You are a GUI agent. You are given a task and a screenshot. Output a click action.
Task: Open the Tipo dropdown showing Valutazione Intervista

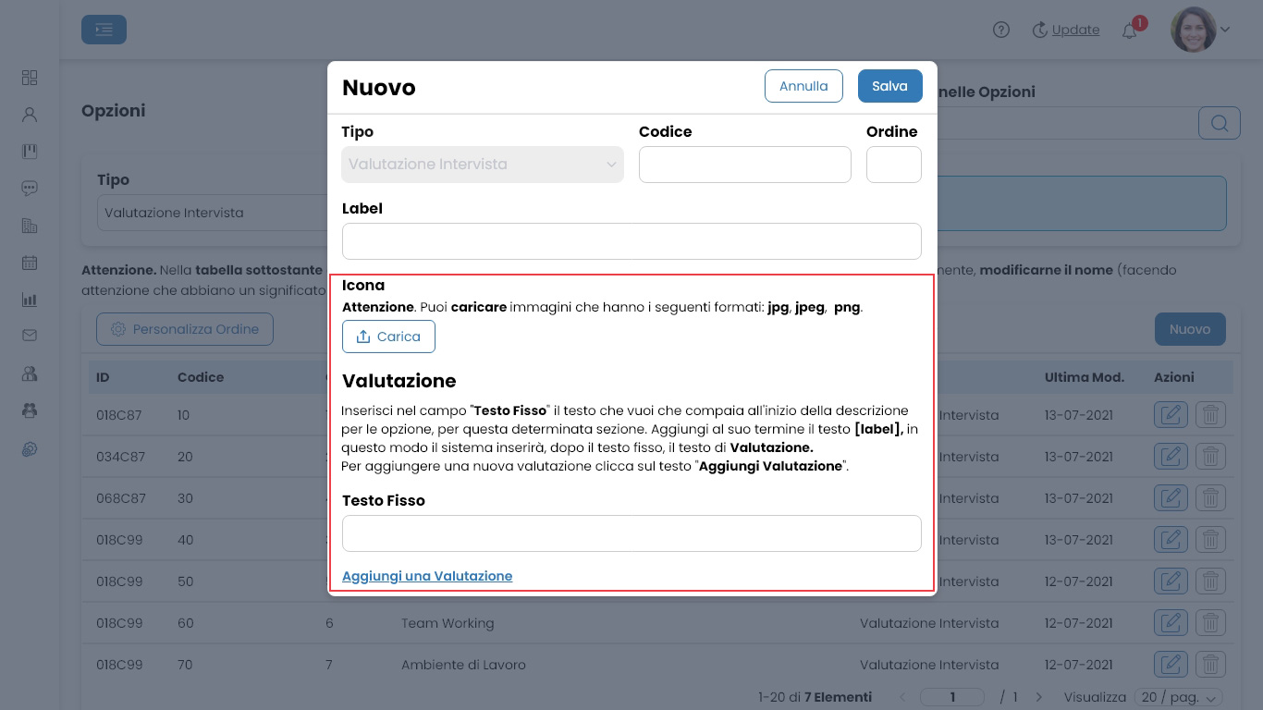tap(483, 165)
